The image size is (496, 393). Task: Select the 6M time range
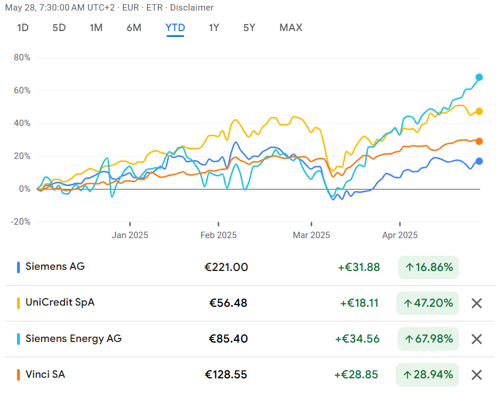coord(134,28)
